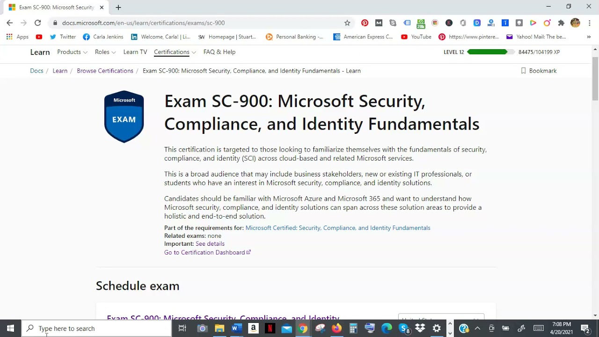The width and height of the screenshot is (599, 337).
Task: Open FAQ & Help in the navigation
Action: [x=219, y=52]
